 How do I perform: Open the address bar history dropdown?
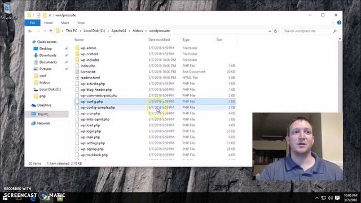[x=270, y=31]
